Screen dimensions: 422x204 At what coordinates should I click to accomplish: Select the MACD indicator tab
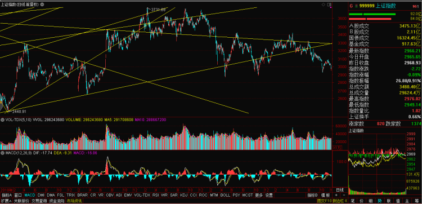30,195
